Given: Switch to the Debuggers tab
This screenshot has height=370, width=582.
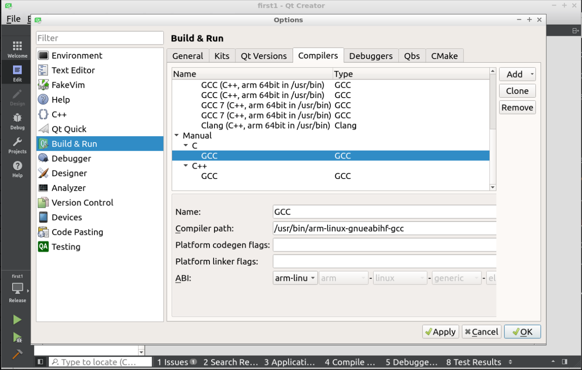Looking at the screenshot, I should 371,56.
